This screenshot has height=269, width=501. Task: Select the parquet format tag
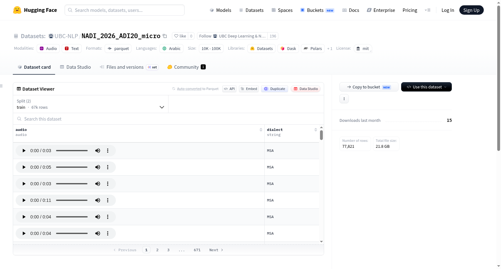coord(118,48)
